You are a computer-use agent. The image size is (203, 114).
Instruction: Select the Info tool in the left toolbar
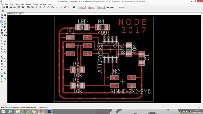pyautogui.click(x=2, y=15)
